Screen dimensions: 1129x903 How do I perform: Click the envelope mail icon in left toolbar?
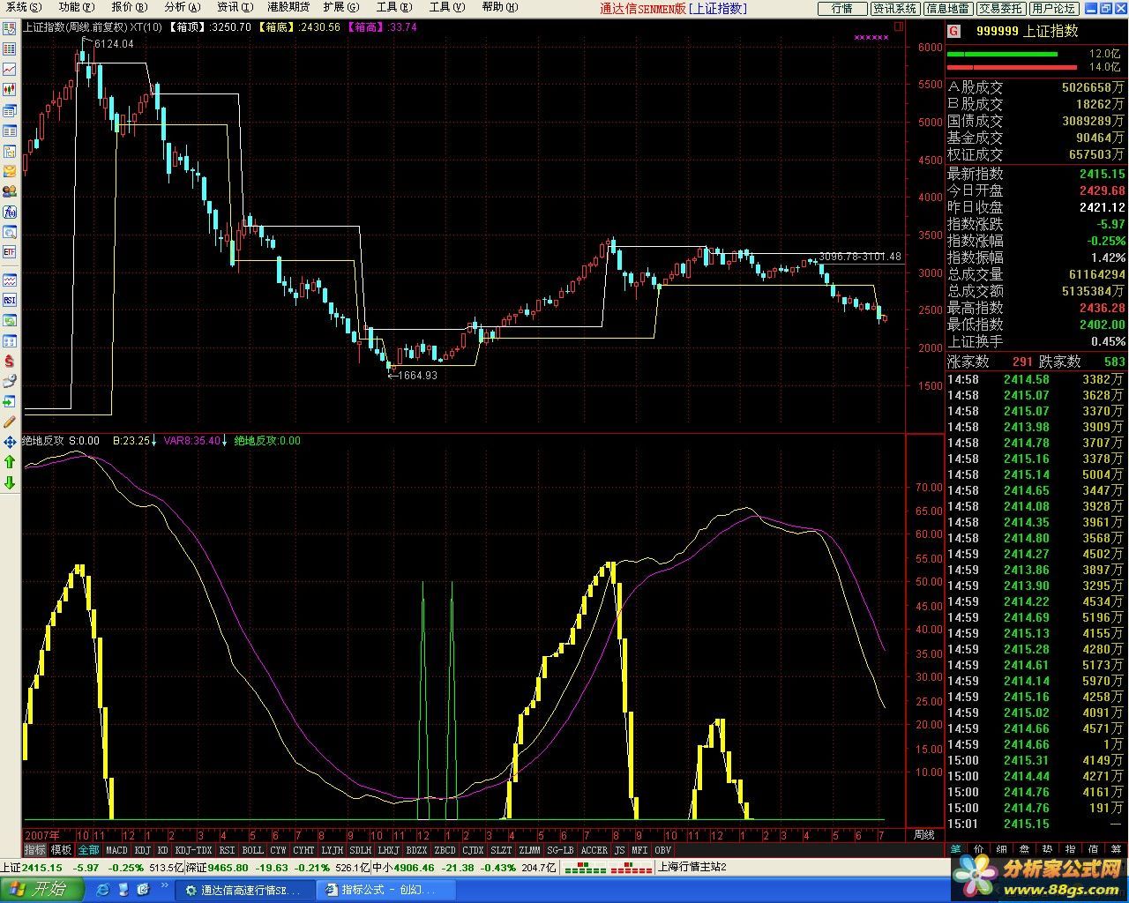point(10,171)
